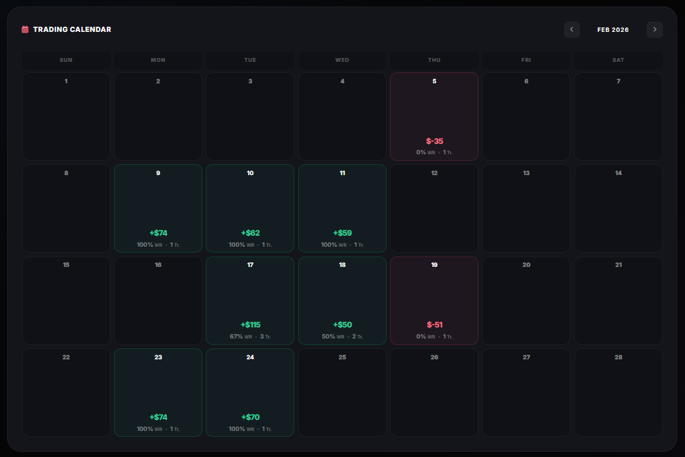Click the FEB 2026 month label
The image size is (685, 457).
pos(613,29)
